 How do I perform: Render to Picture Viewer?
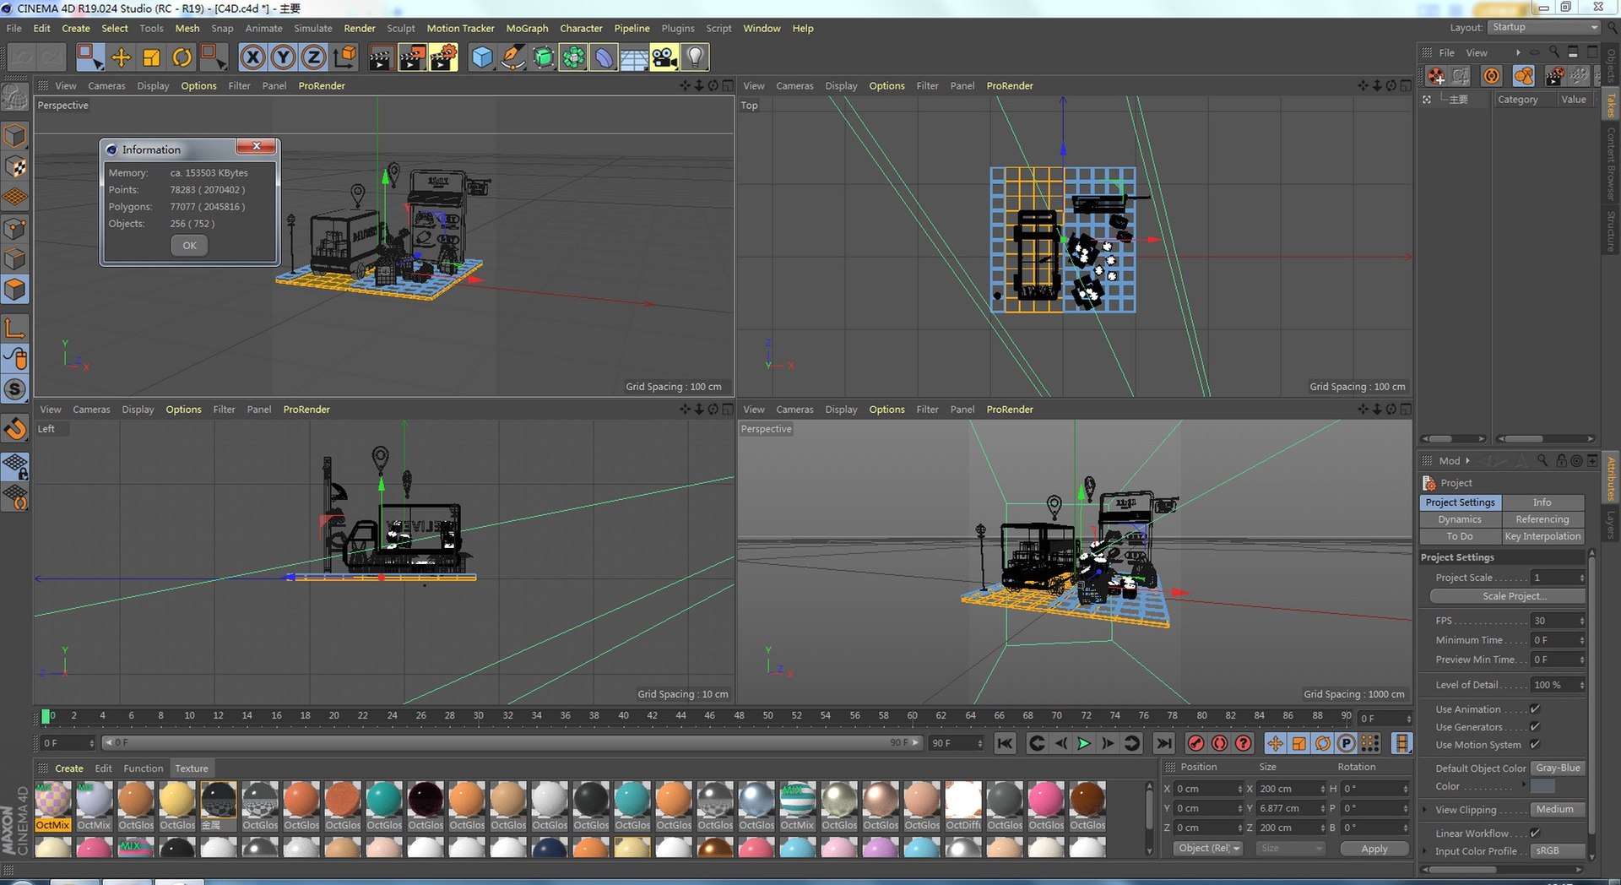point(412,57)
